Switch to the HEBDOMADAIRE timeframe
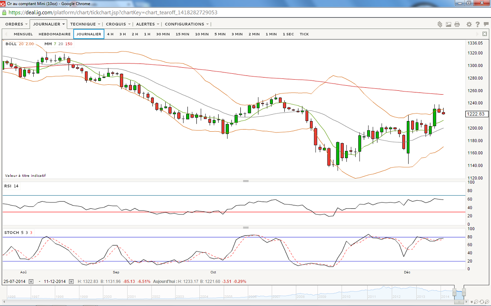Image resolution: width=491 pixels, height=306 pixels. point(55,34)
